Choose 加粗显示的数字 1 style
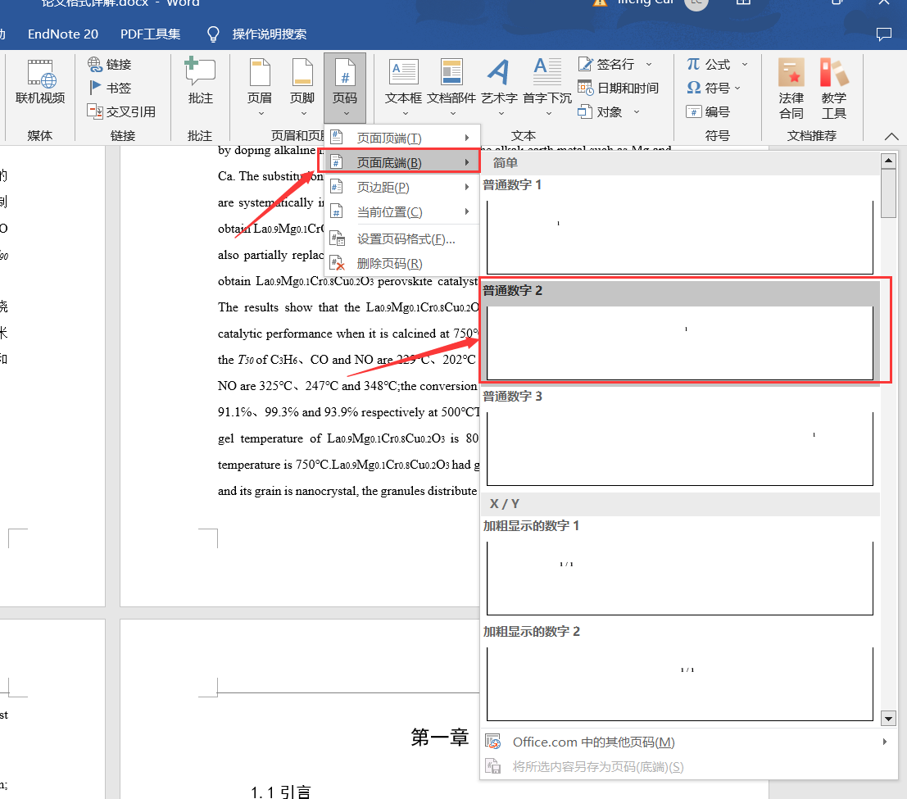 tap(680, 568)
